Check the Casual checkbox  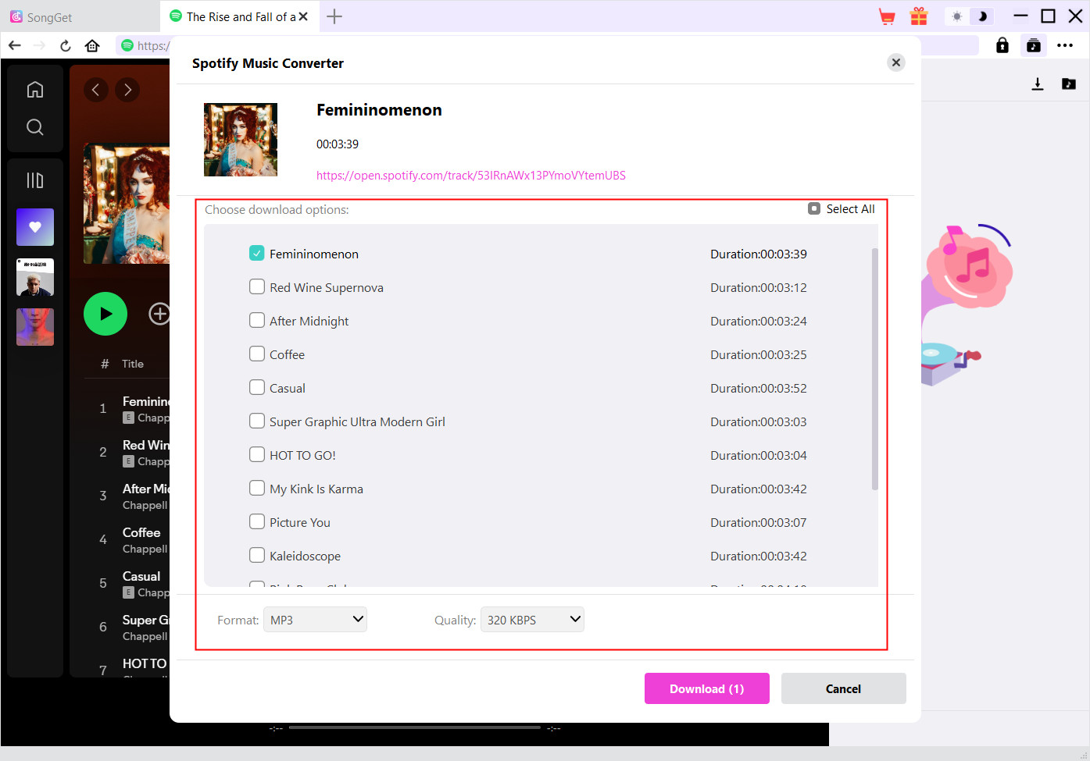point(257,387)
